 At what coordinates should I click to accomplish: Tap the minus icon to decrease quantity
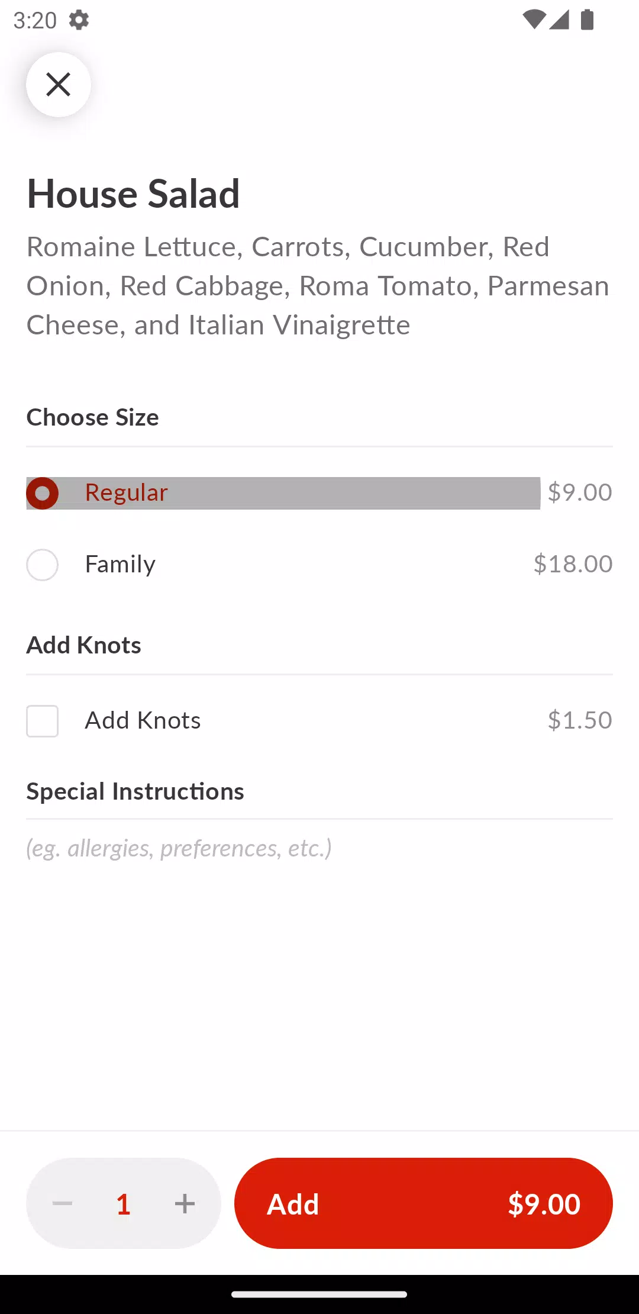(x=62, y=1203)
